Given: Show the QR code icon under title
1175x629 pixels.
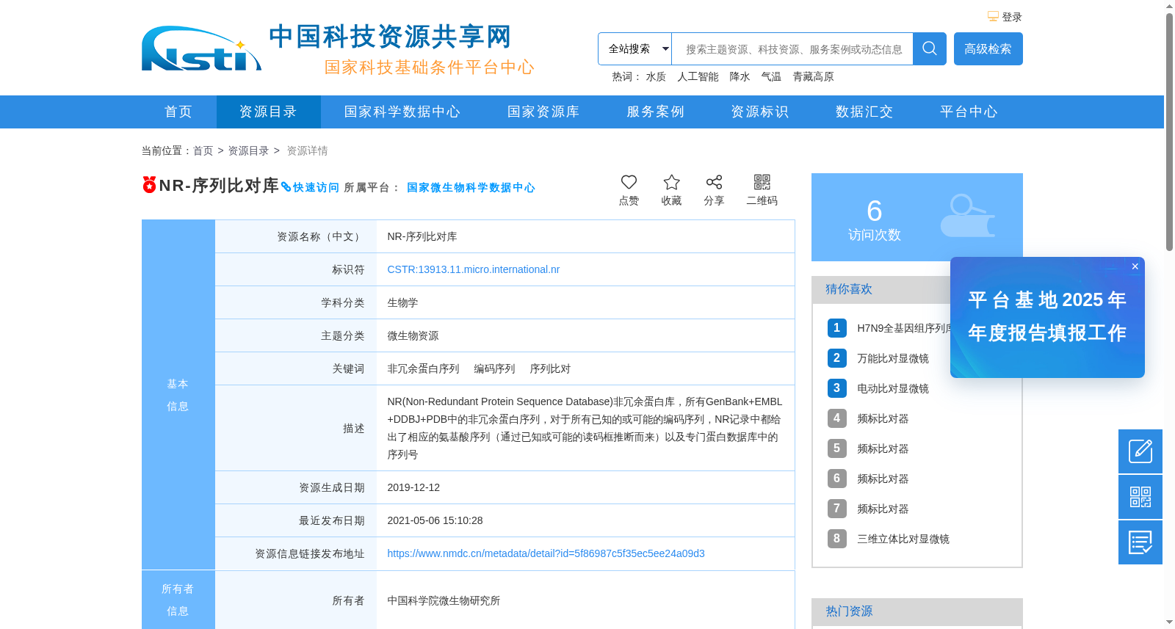Looking at the screenshot, I should tap(762, 182).
